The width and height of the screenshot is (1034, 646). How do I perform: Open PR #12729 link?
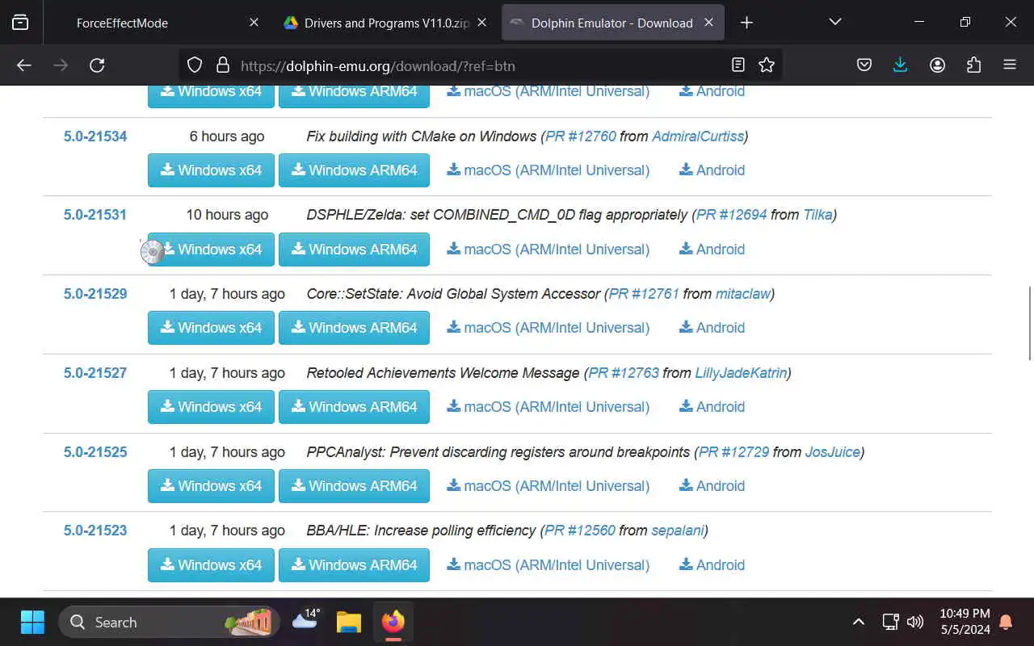coord(734,452)
